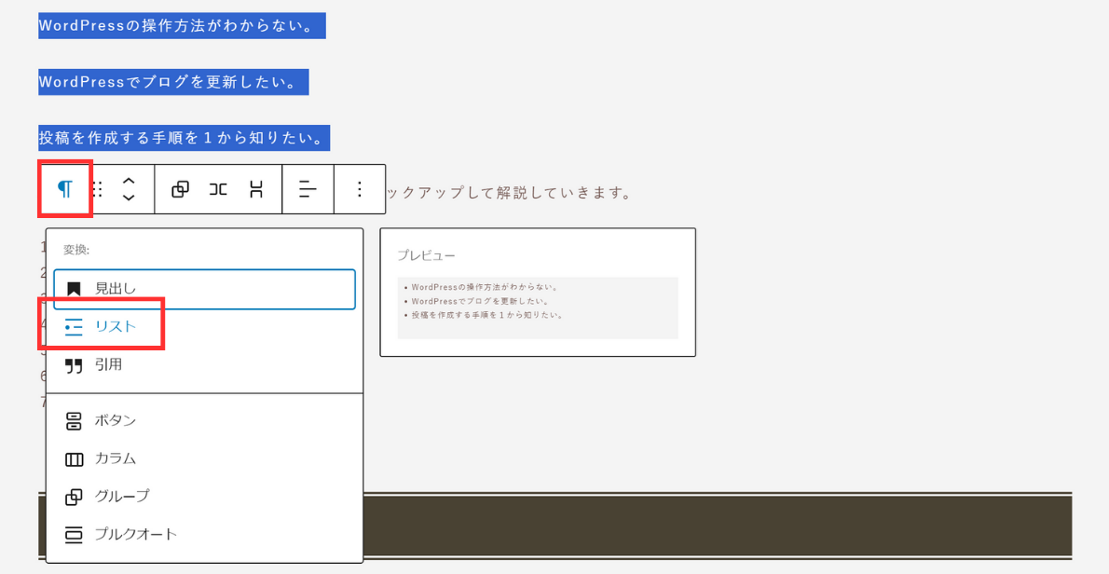1109x574 pixels.
Task: Transform the blocks into カラム (Columns)
Action: 115,458
